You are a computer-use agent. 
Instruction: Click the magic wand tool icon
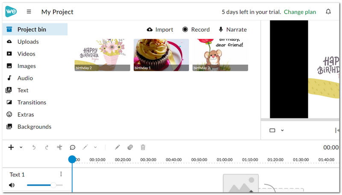85,147
